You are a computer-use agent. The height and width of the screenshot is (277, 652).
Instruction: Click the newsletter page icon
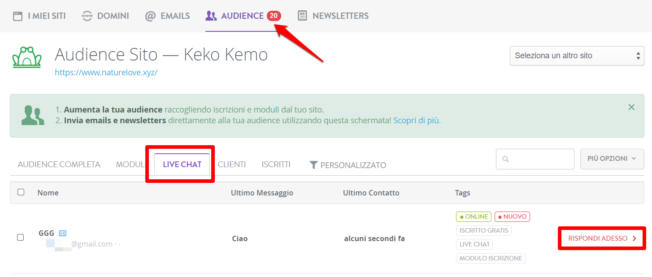pos(303,16)
